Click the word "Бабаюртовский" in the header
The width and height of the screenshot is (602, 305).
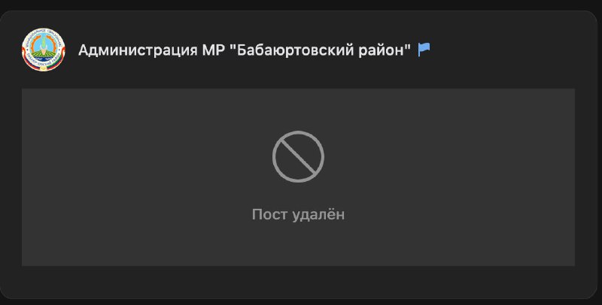click(x=293, y=50)
